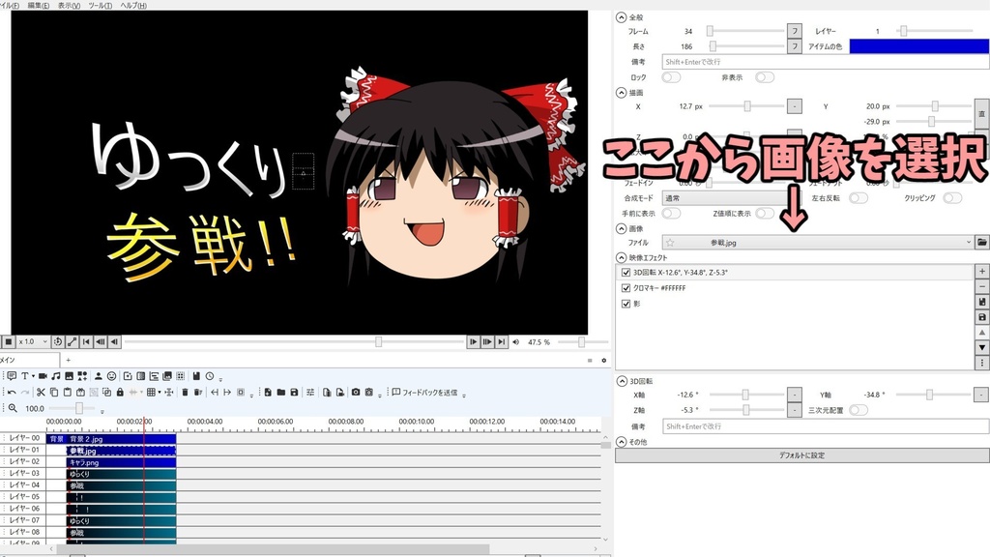The image size is (990, 557).
Task: Save the project with the floppy disk icon
Action: click(x=294, y=393)
